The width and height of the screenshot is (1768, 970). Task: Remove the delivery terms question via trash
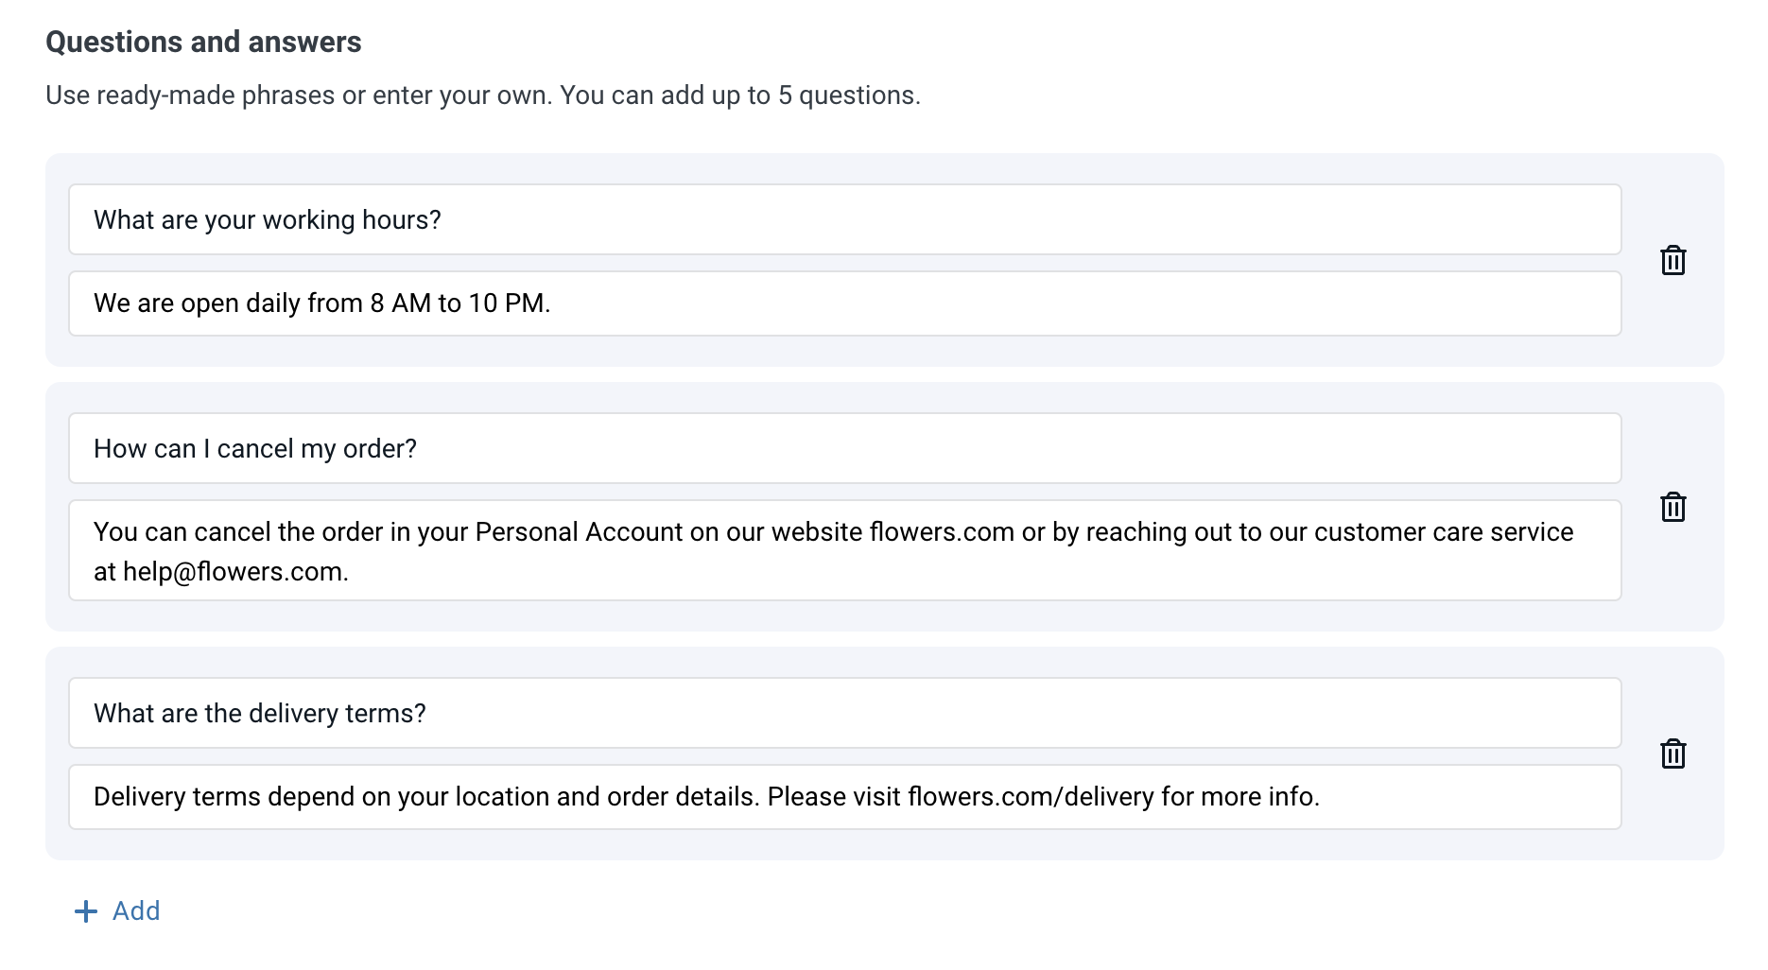pos(1673,753)
